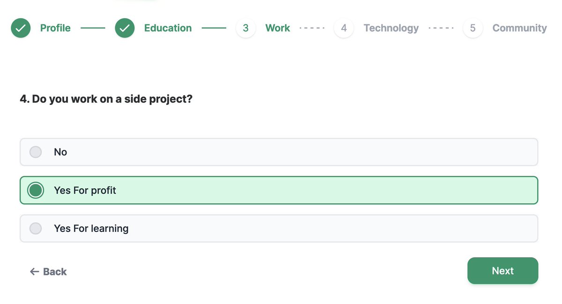The width and height of the screenshot is (562, 304).
Task: Click the side project question heading
Action: [106, 99]
